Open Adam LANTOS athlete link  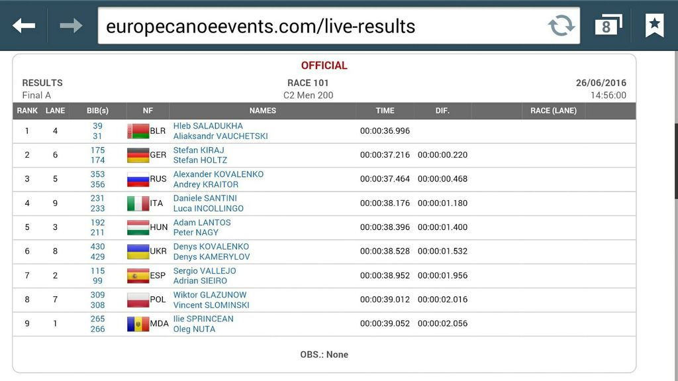(x=202, y=223)
